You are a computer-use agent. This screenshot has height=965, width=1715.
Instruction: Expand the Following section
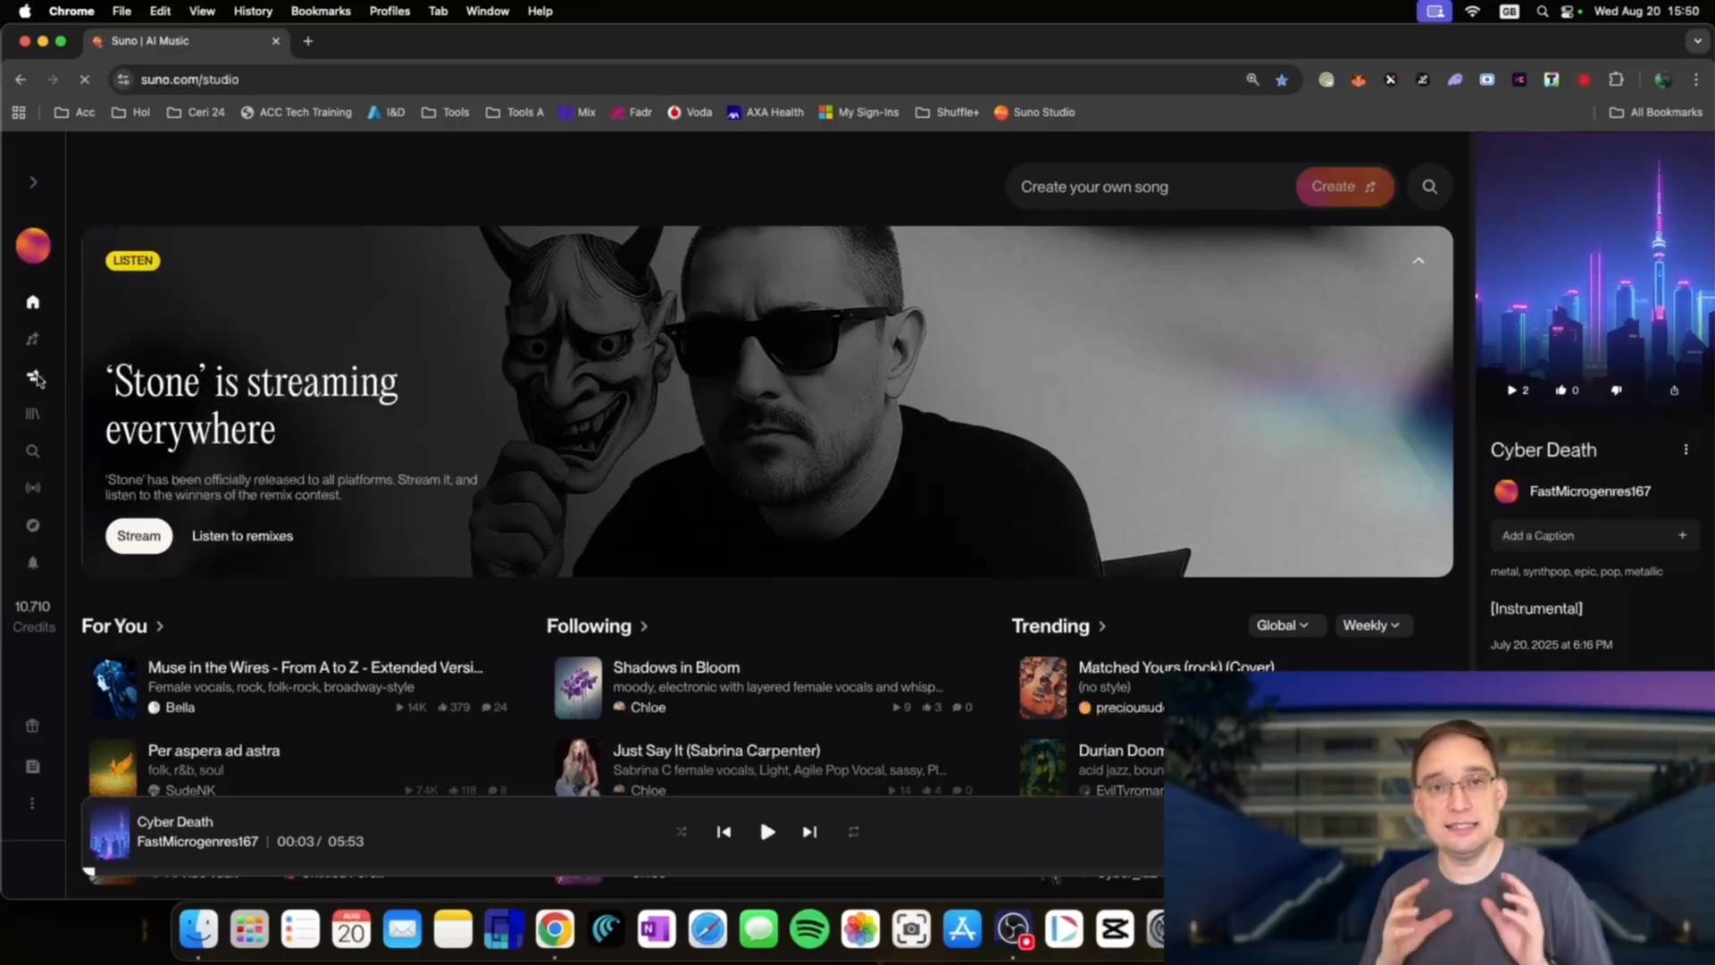click(597, 626)
